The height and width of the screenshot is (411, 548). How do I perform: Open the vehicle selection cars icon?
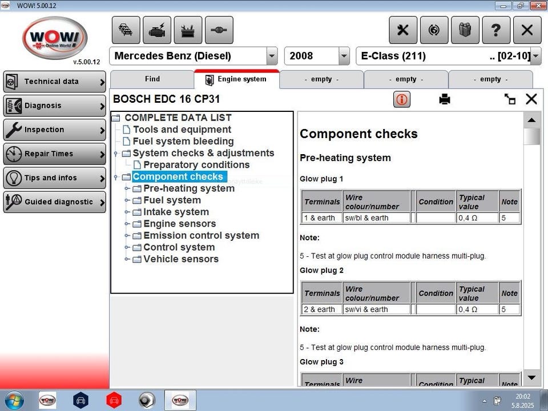point(126,30)
